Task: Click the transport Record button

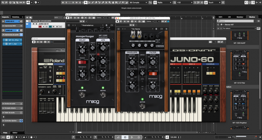Action: point(139,137)
